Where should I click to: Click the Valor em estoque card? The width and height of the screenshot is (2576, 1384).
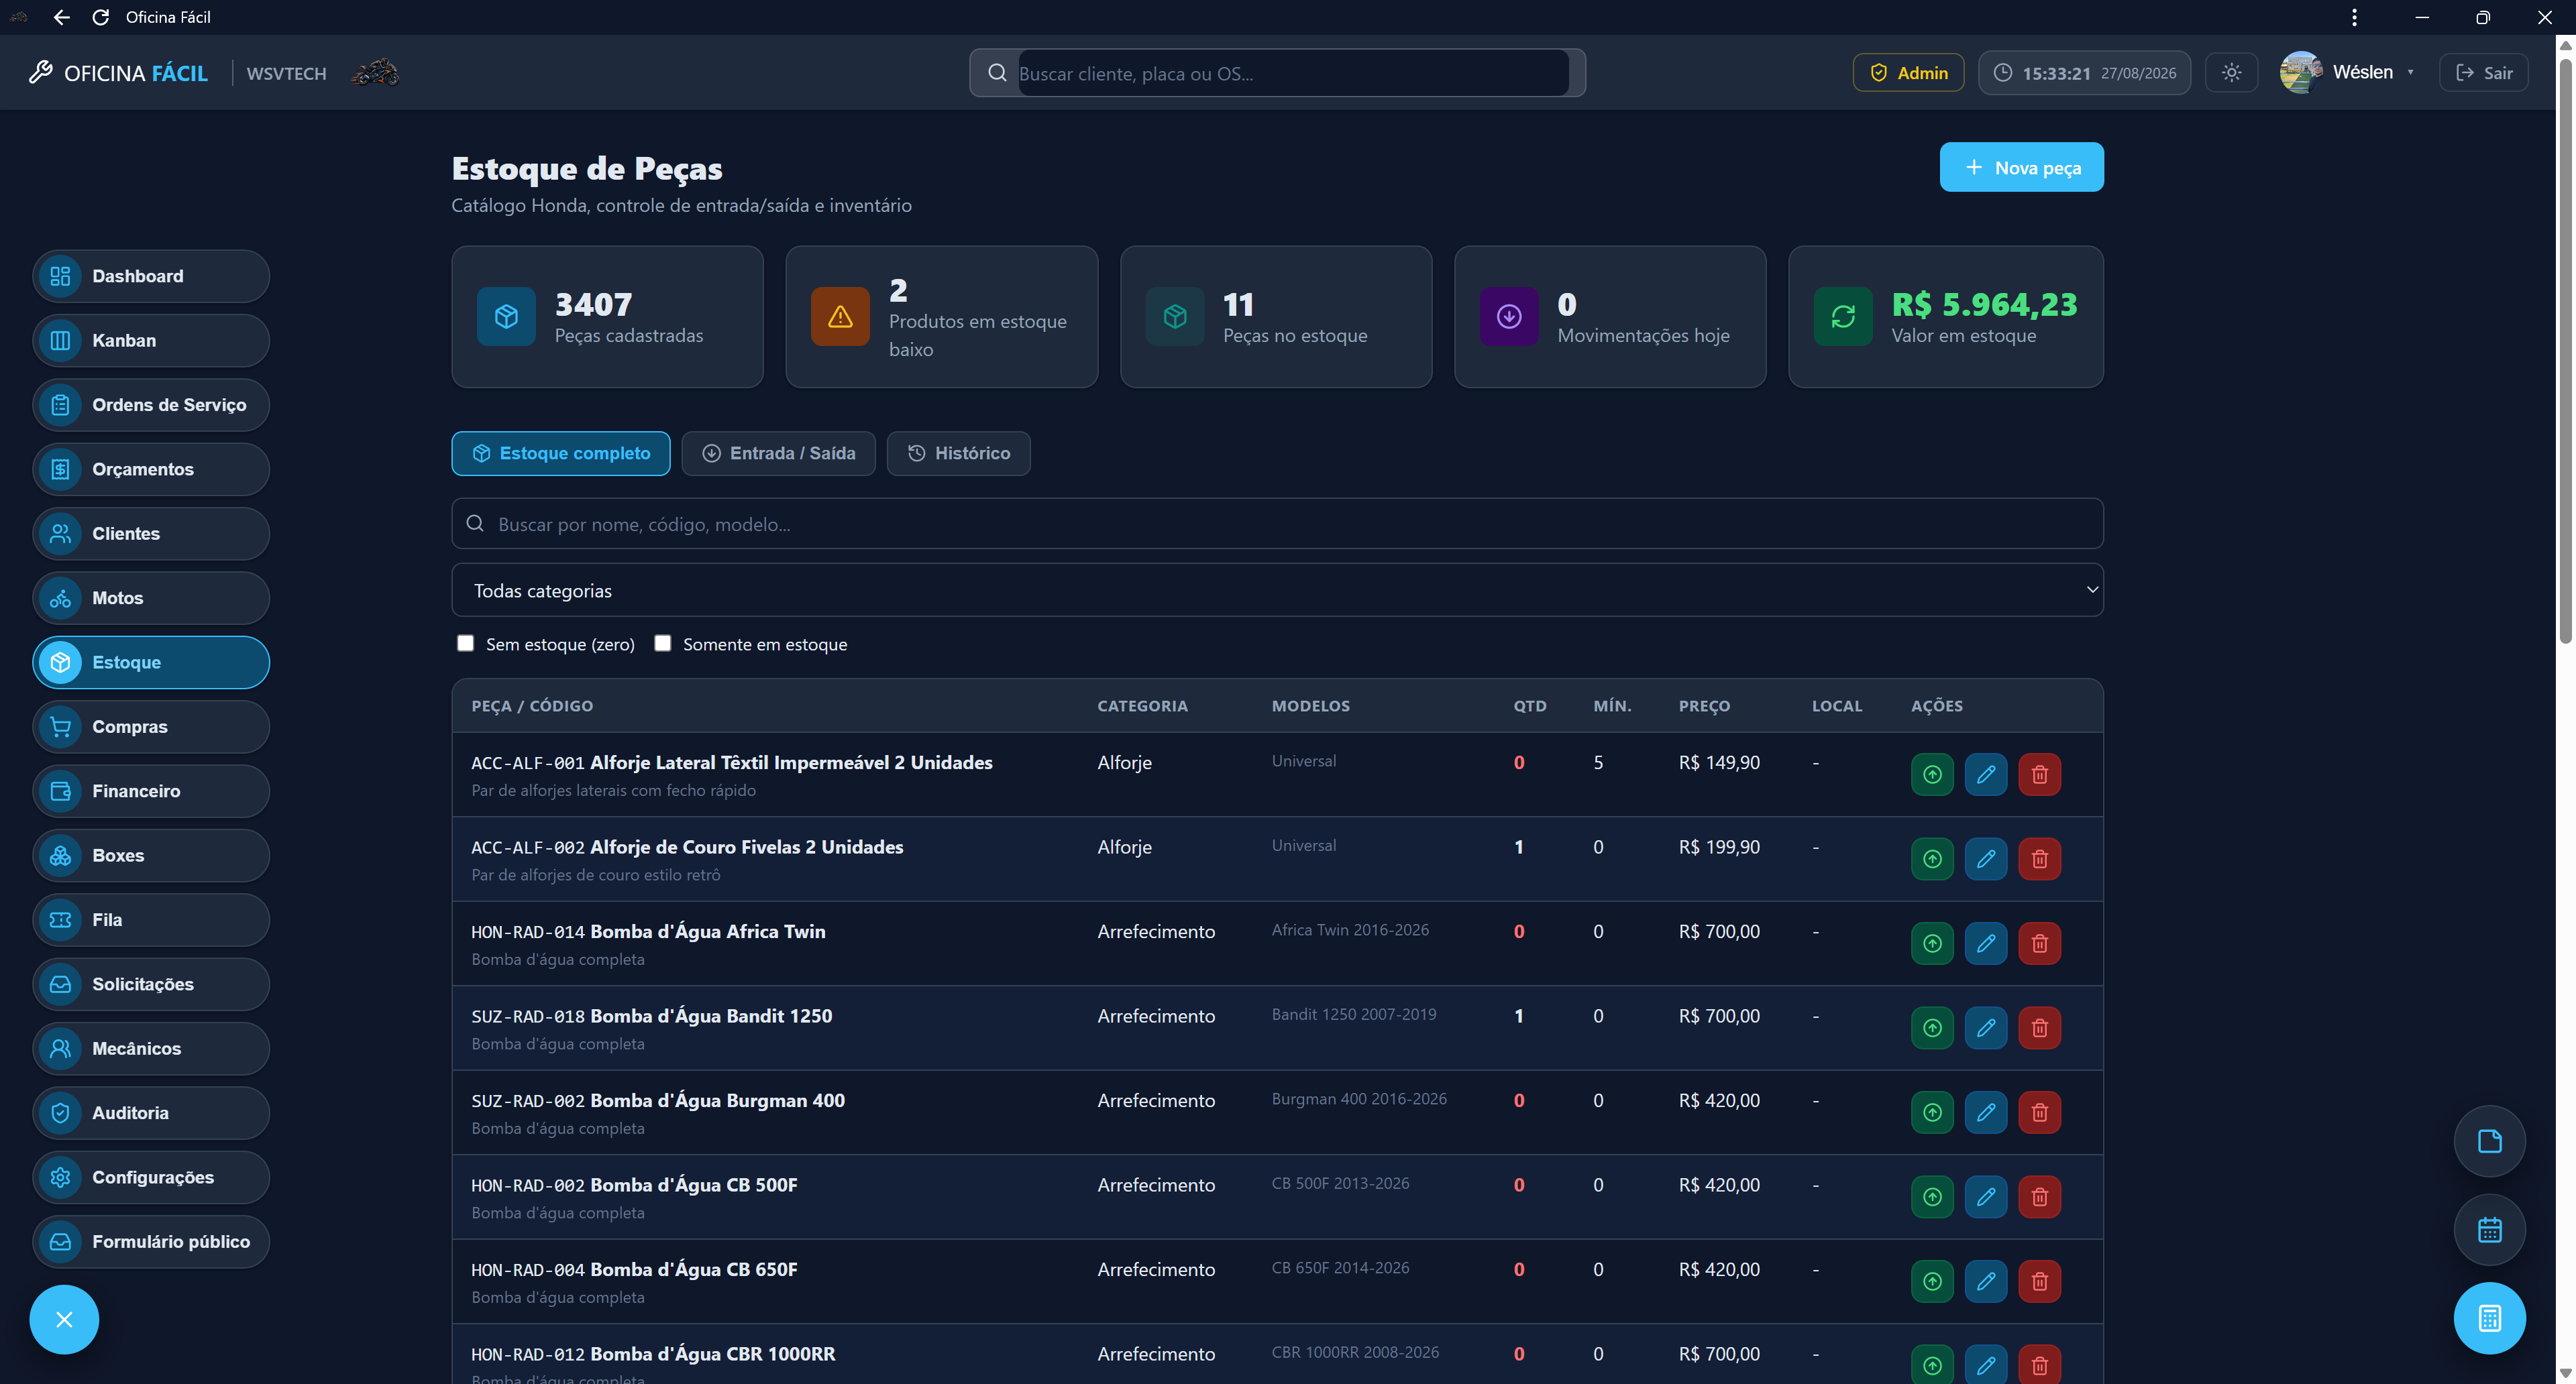tap(1945, 318)
